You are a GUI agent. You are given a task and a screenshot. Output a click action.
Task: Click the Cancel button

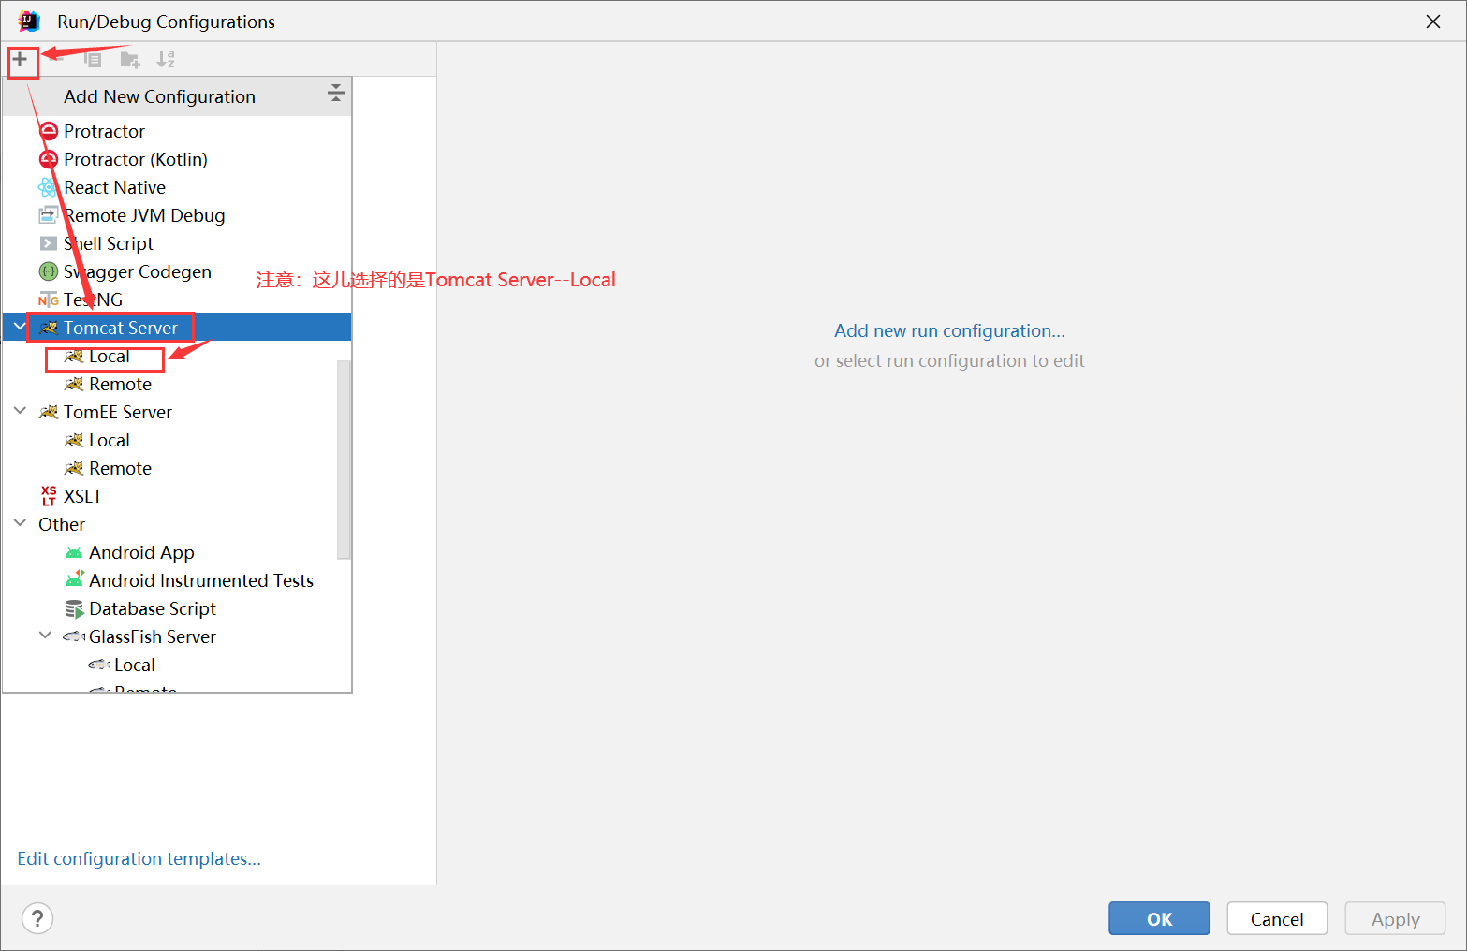(1277, 918)
